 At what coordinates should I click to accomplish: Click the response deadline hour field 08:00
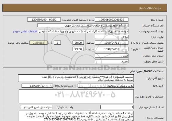click(78, 43)
